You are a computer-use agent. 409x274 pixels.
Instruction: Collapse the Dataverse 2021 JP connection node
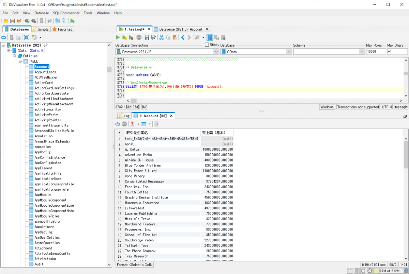coord(3,45)
